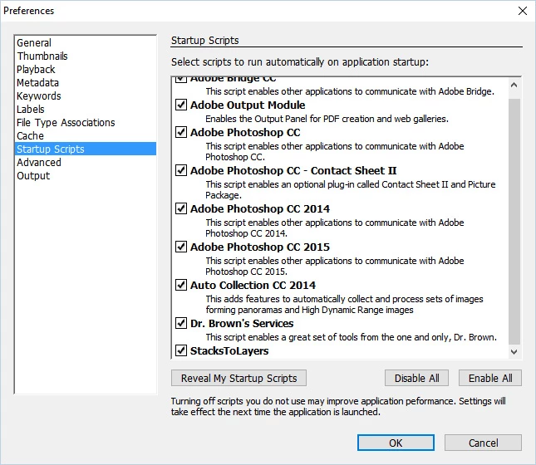Screen dimensions: 536x465
Task: Click the Adobe Photoshop CC 2015 title text
Action: click(260, 247)
